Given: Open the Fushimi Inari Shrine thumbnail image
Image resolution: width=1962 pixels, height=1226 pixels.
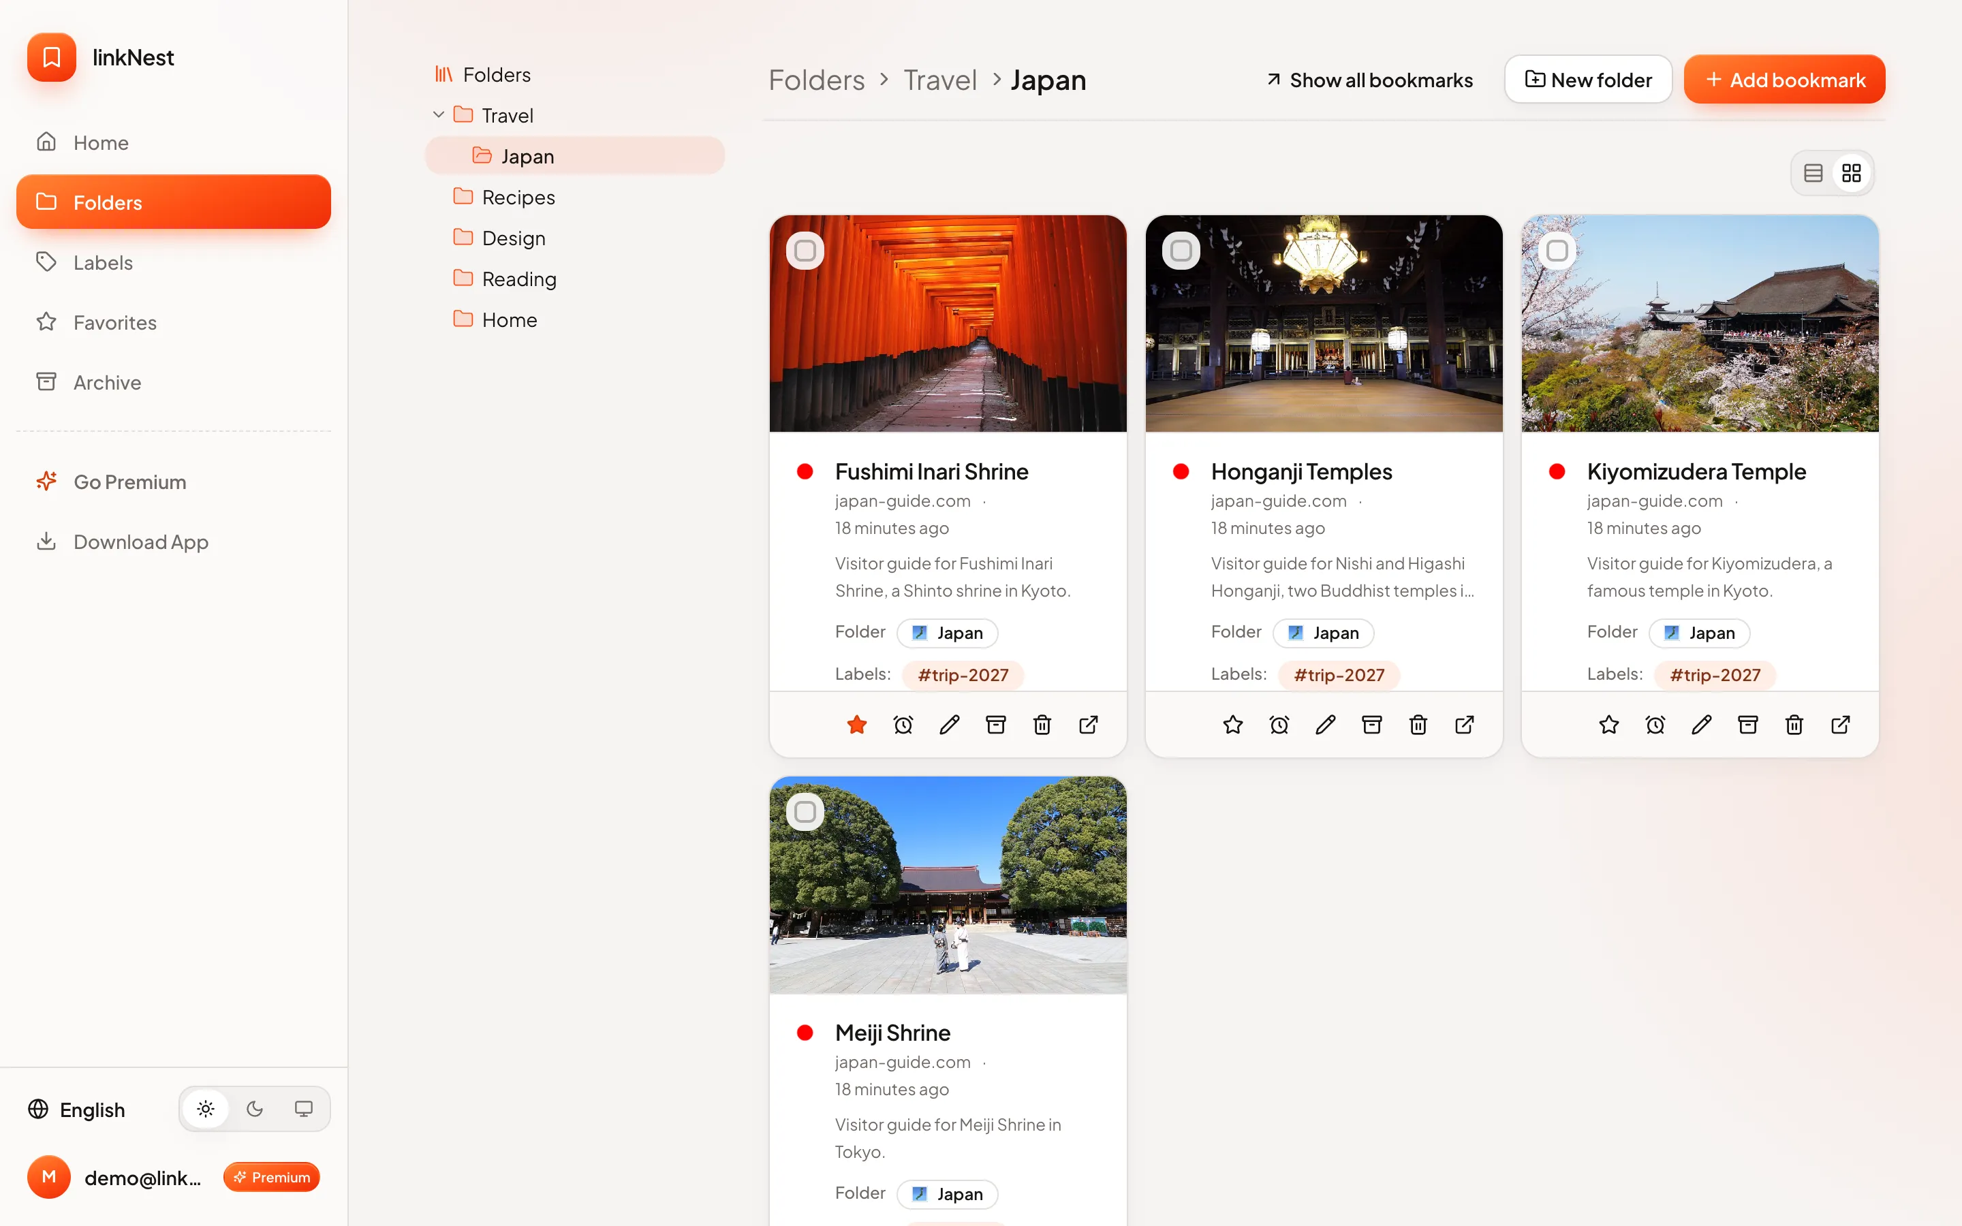Looking at the screenshot, I should coord(948,324).
